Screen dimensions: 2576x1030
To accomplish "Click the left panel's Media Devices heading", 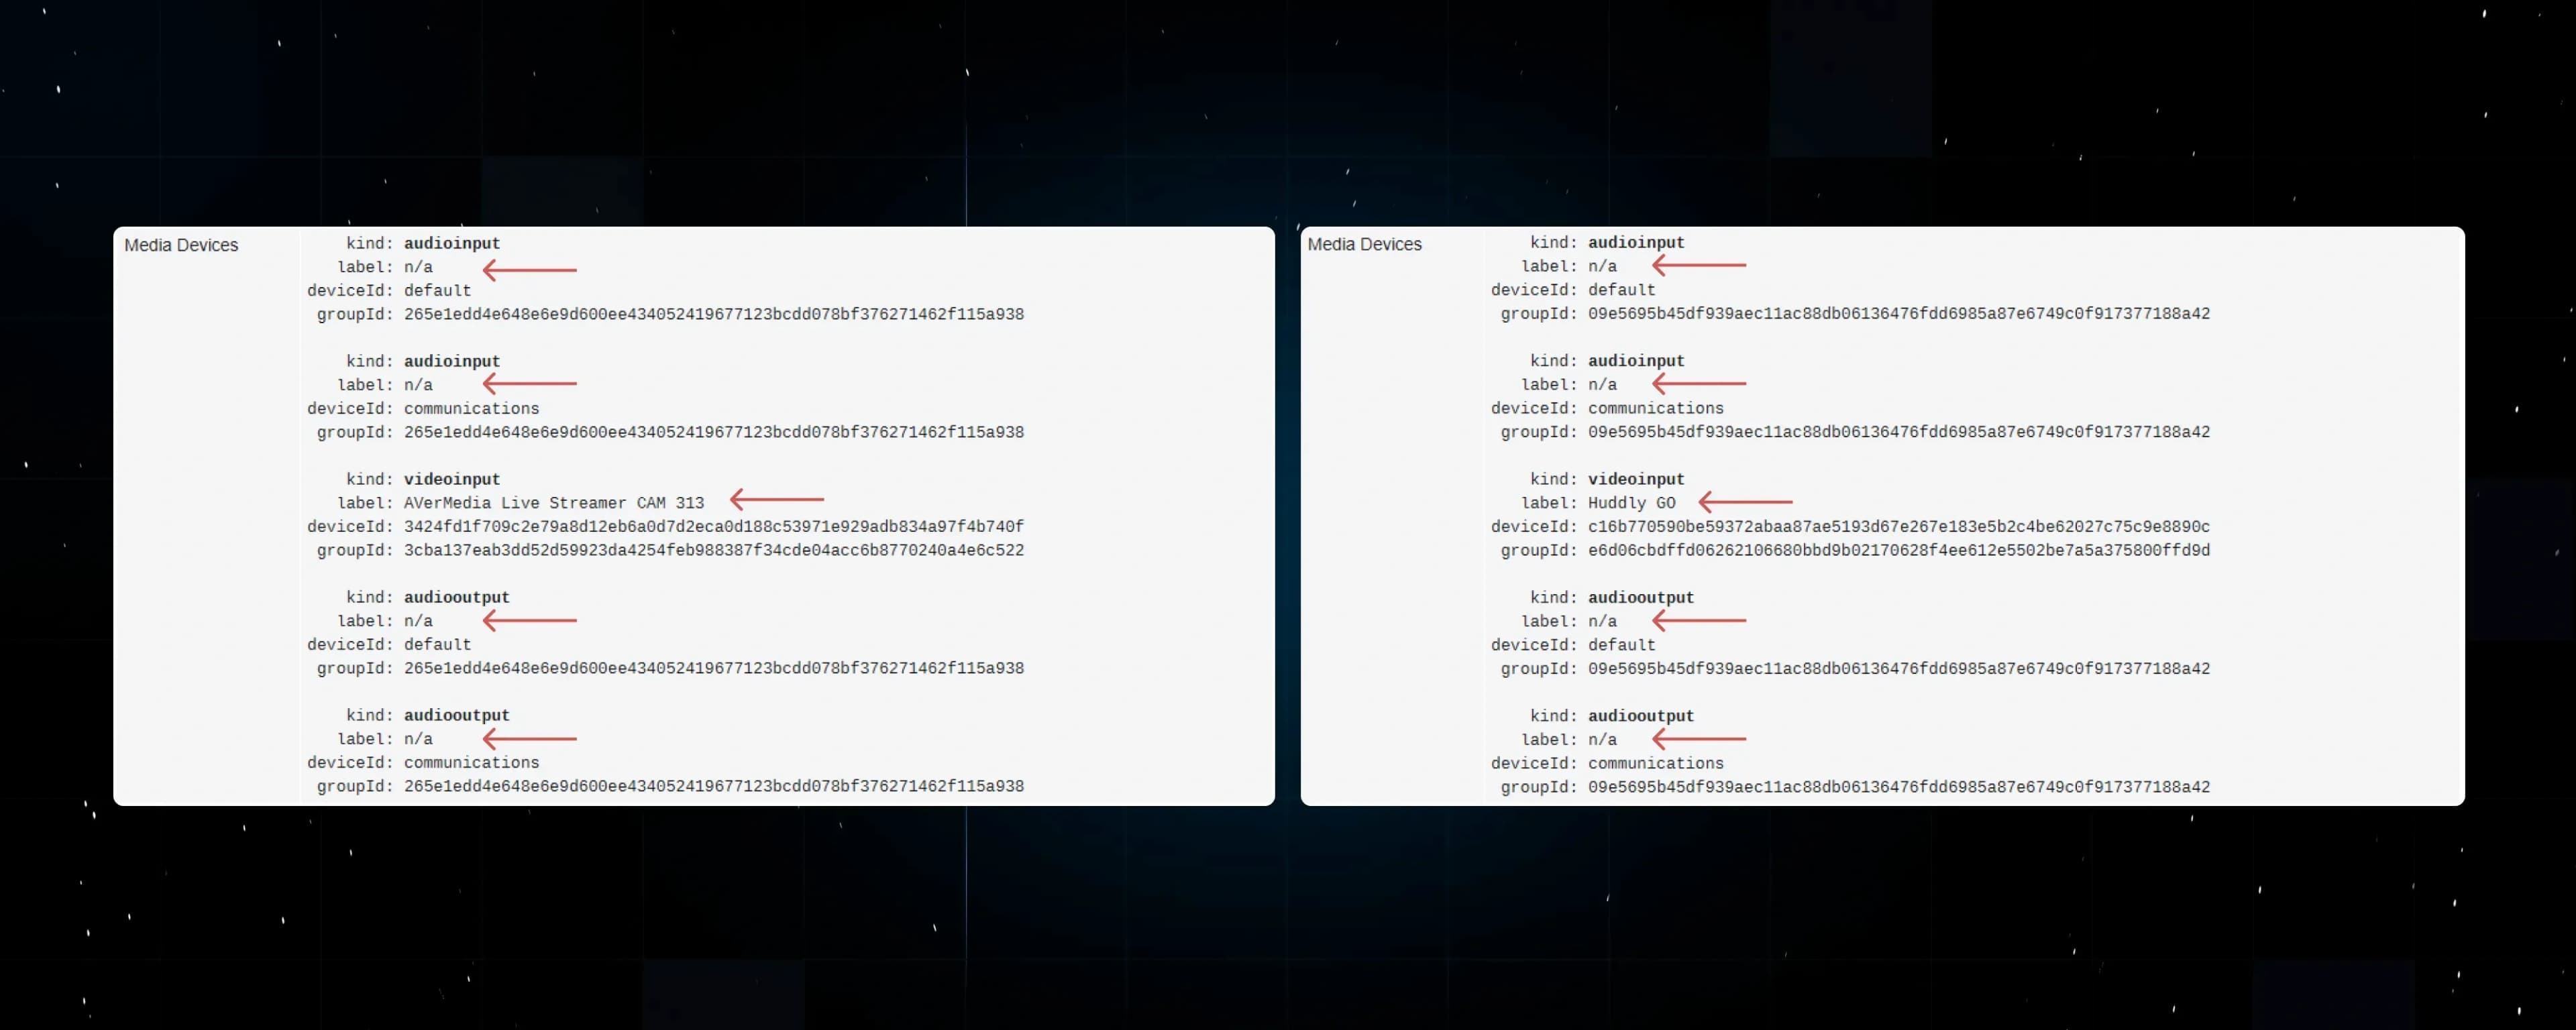I will coord(181,245).
